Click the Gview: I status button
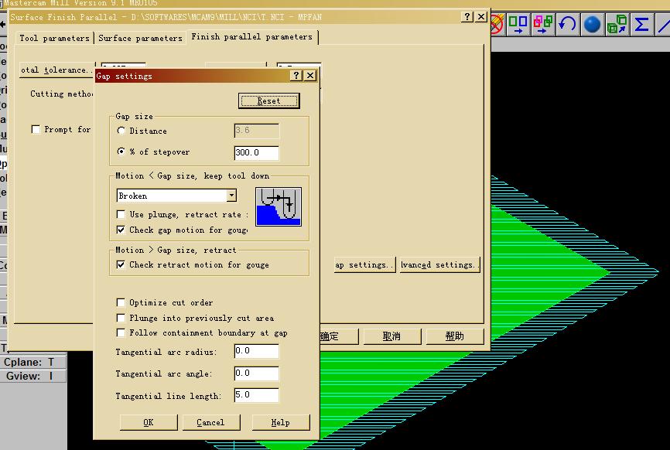 click(x=33, y=376)
